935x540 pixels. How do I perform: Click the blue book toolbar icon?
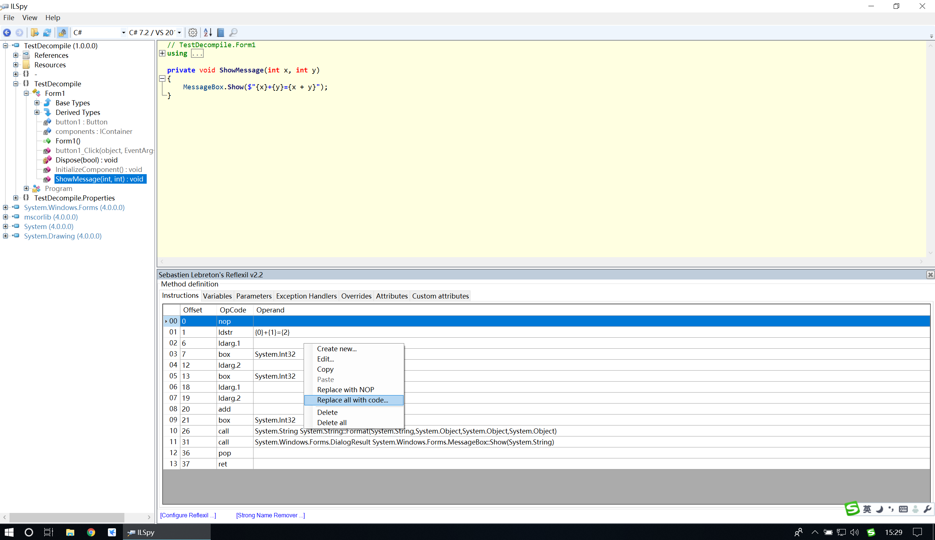coord(221,33)
